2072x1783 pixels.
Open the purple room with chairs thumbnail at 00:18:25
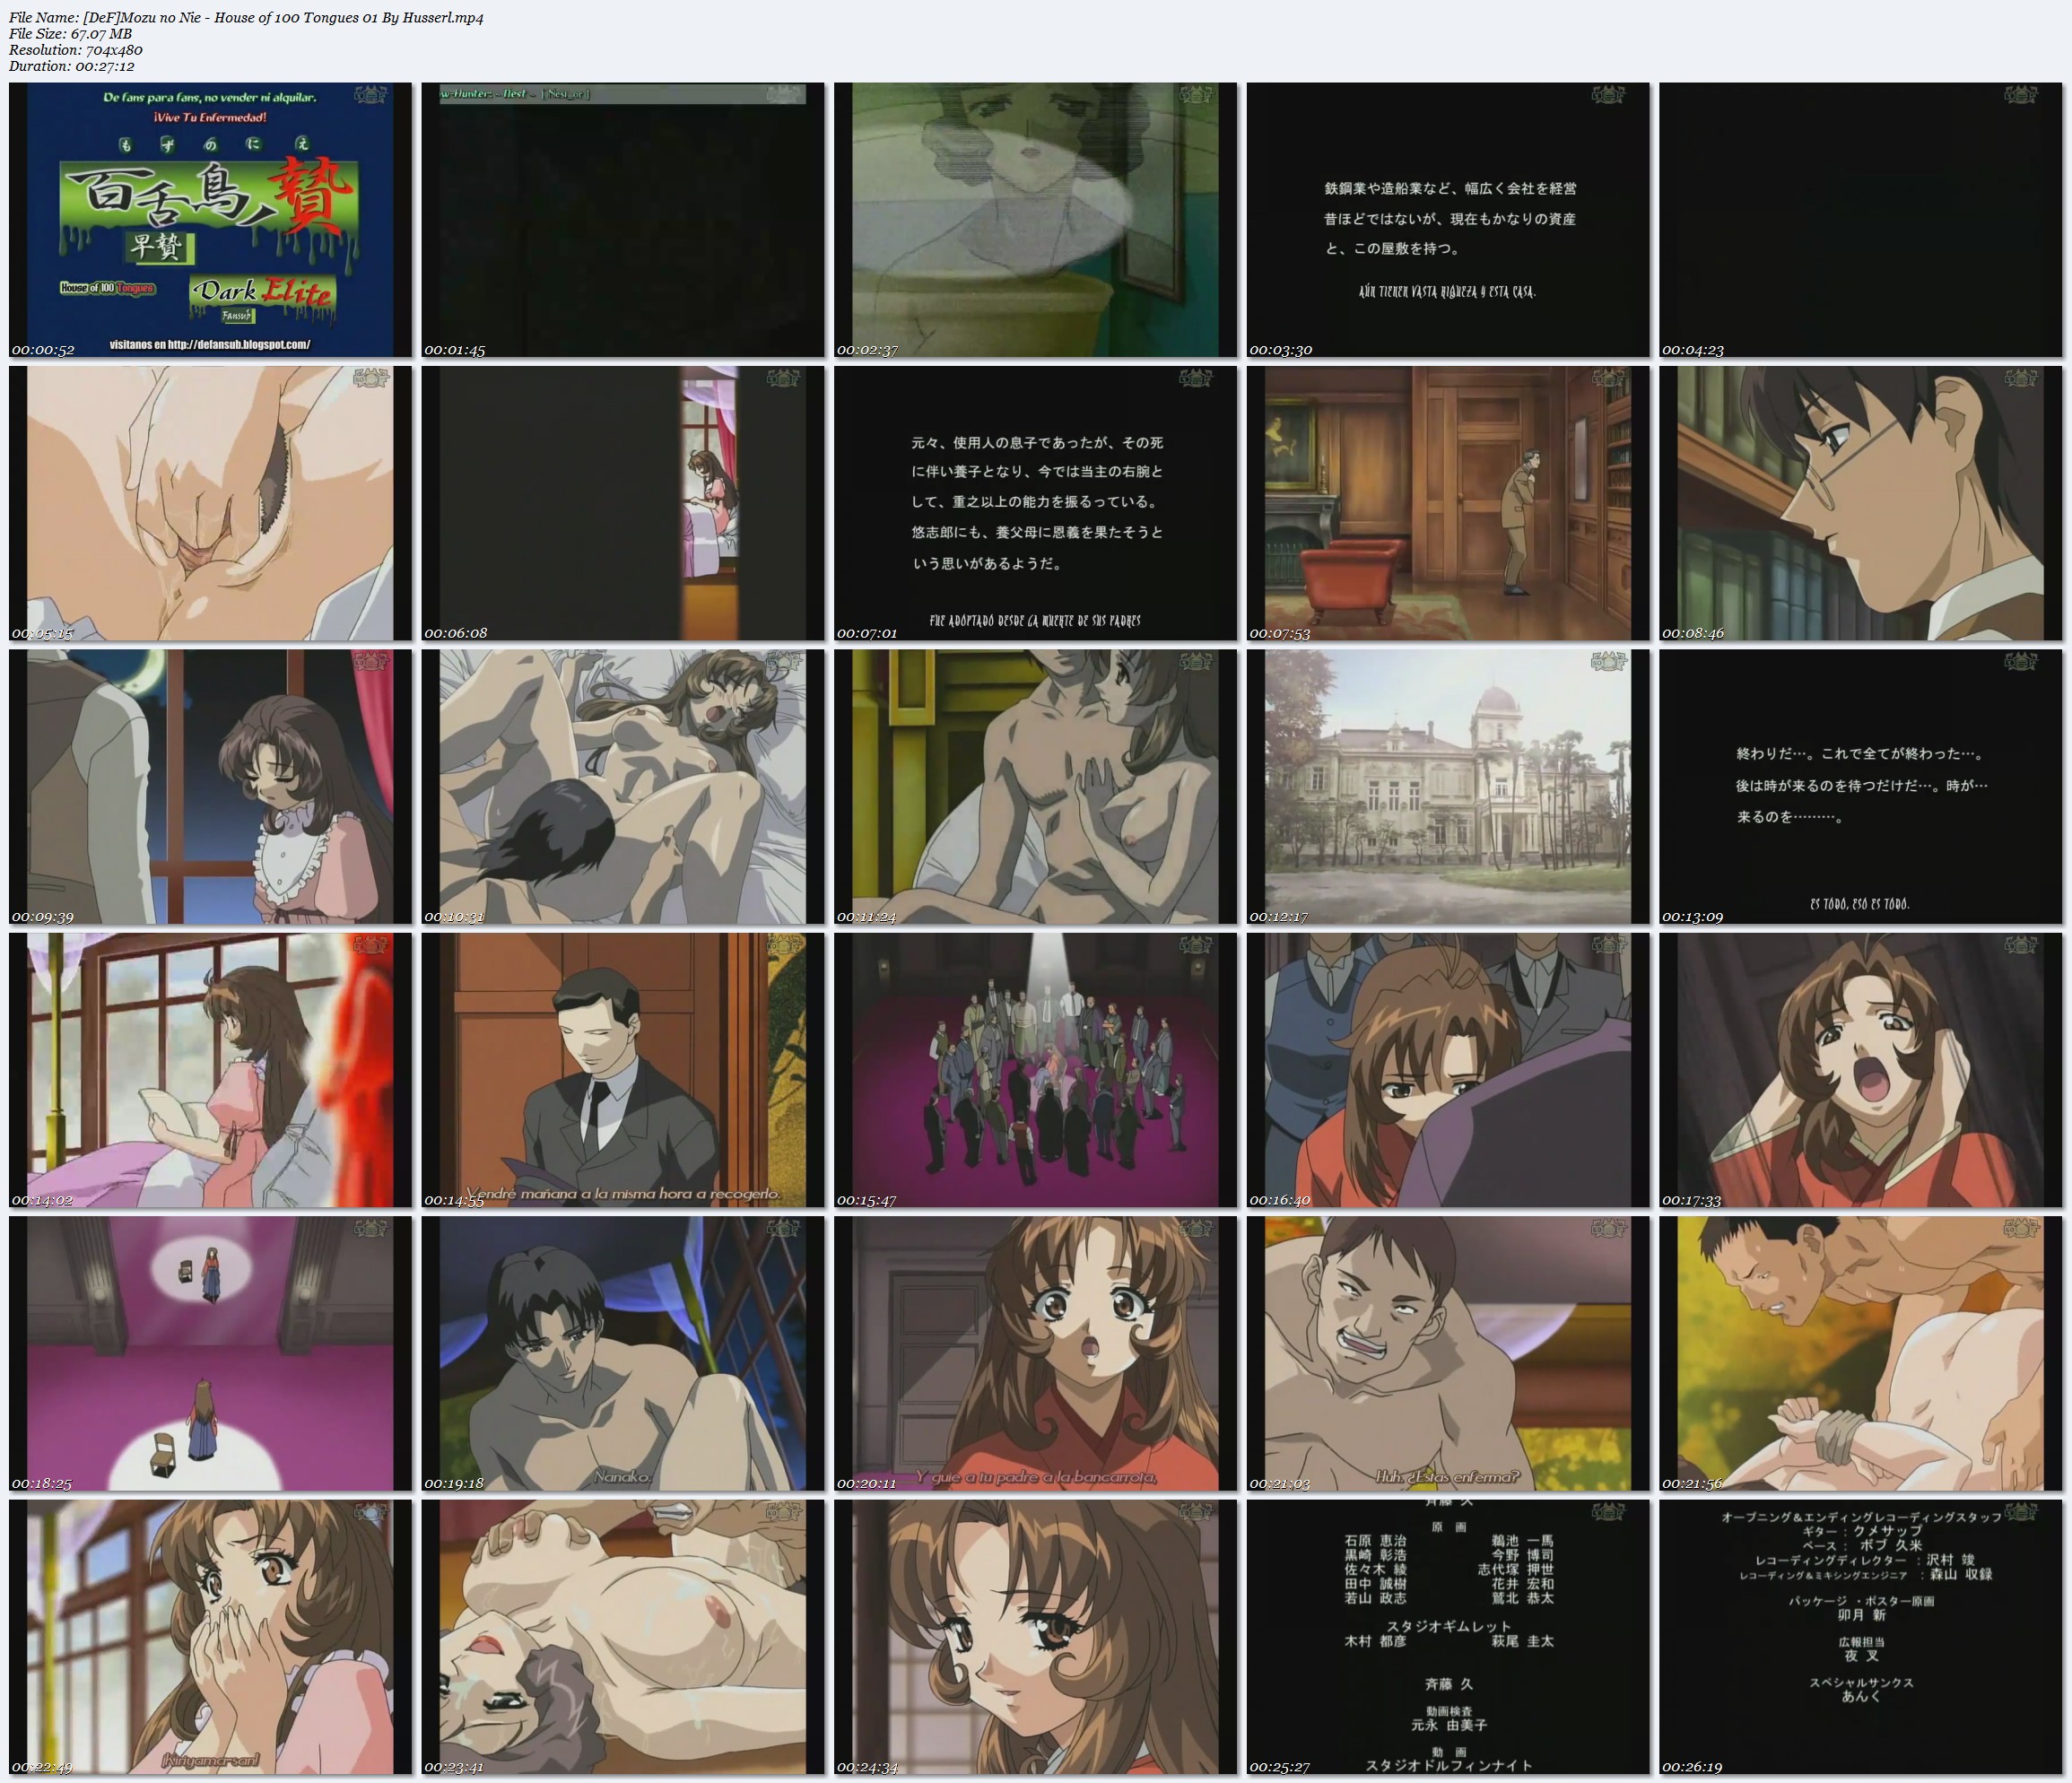[x=210, y=1354]
